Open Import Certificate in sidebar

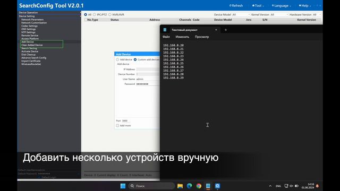tap(31, 61)
